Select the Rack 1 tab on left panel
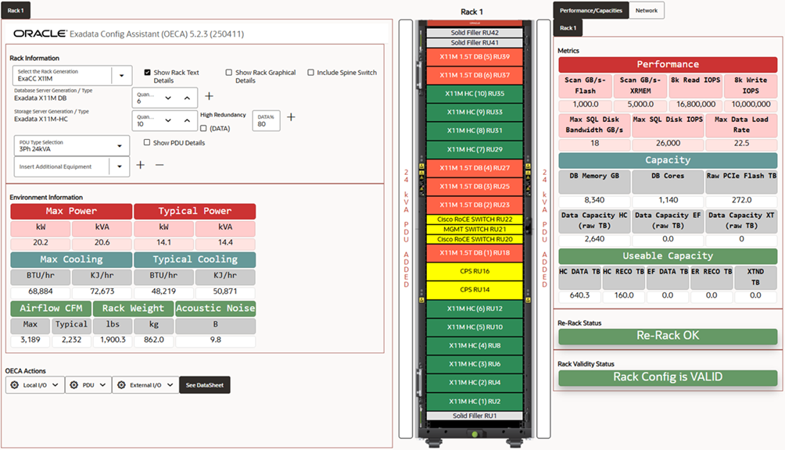This screenshot has height=450, width=785. (x=16, y=10)
